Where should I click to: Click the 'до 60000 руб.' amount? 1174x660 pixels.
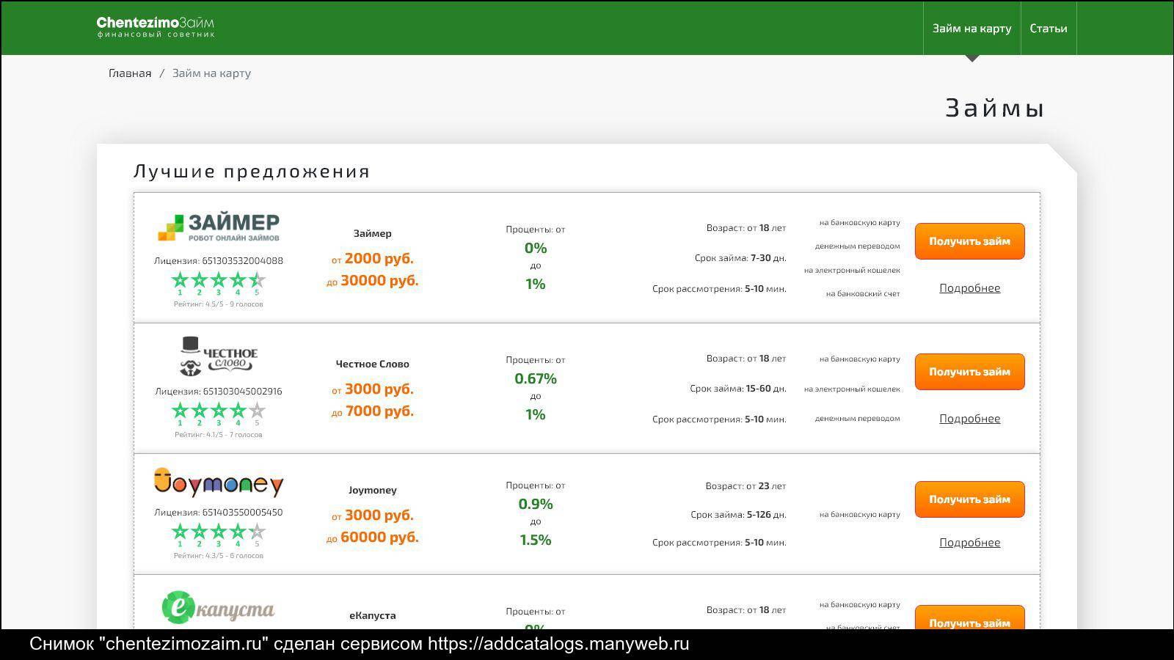click(373, 537)
